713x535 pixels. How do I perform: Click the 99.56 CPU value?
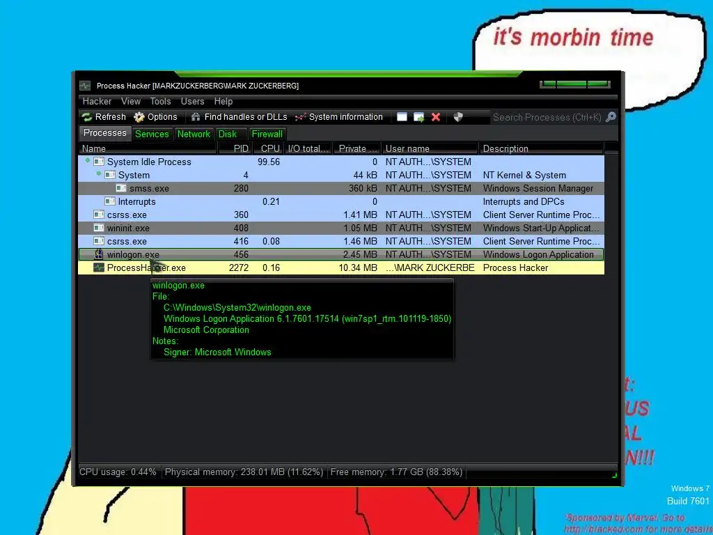[269, 162]
